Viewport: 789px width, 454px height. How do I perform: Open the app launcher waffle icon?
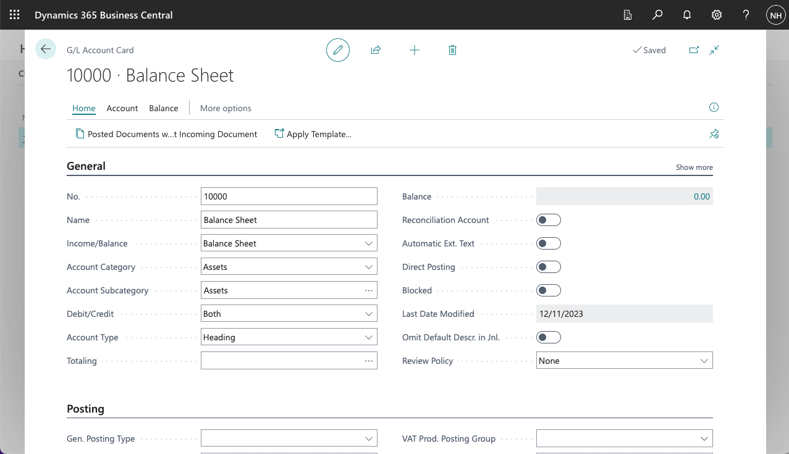pyautogui.click(x=15, y=15)
